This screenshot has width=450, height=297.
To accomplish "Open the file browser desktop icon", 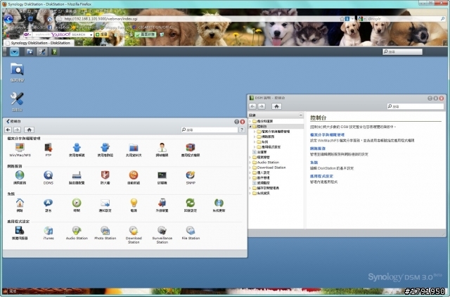I will pos(17,70).
